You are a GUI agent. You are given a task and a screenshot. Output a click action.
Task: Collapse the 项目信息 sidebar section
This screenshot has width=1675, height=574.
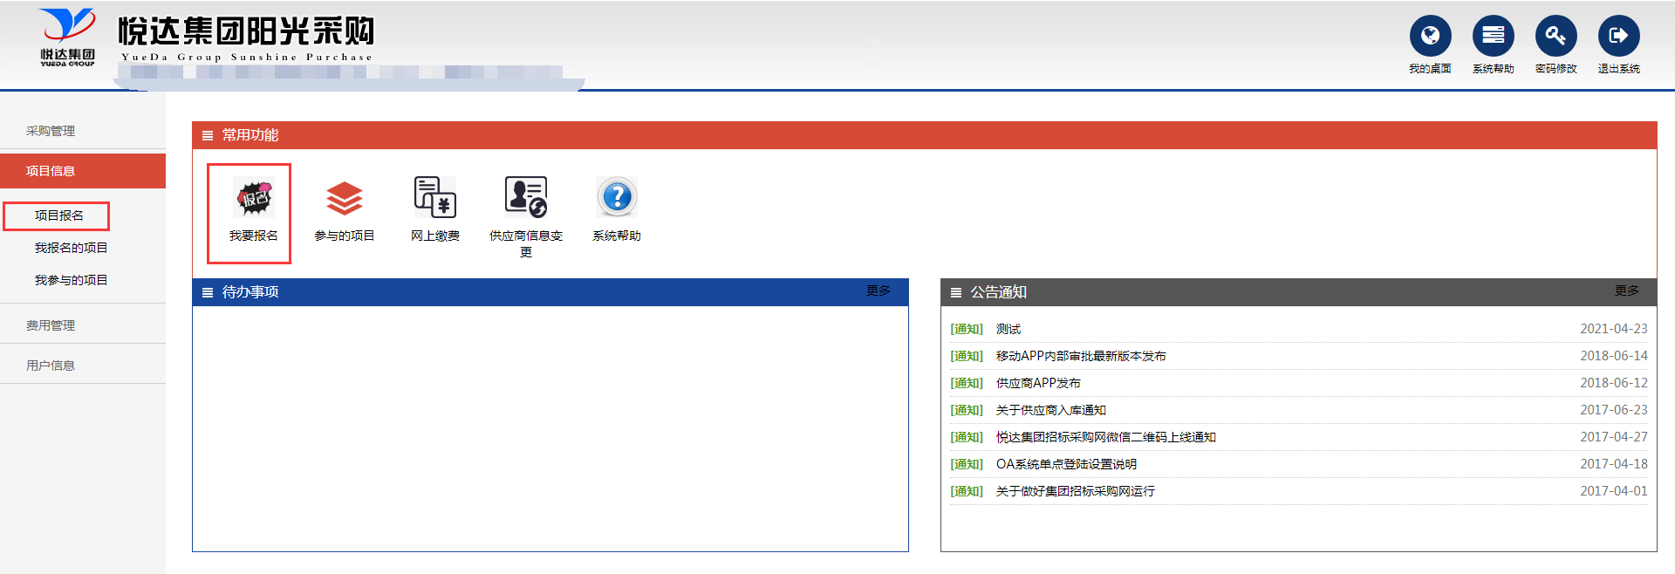(x=51, y=171)
